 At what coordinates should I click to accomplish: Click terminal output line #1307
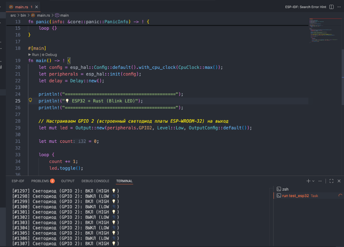tap(66, 244)
